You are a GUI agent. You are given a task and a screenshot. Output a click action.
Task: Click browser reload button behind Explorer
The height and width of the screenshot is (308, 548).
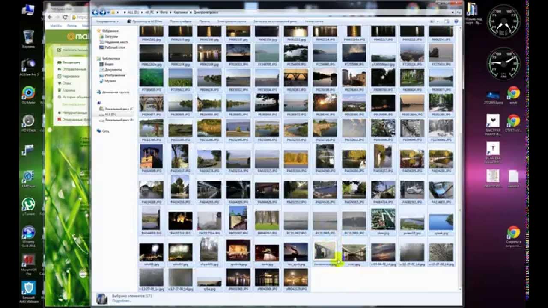[65, 17]
